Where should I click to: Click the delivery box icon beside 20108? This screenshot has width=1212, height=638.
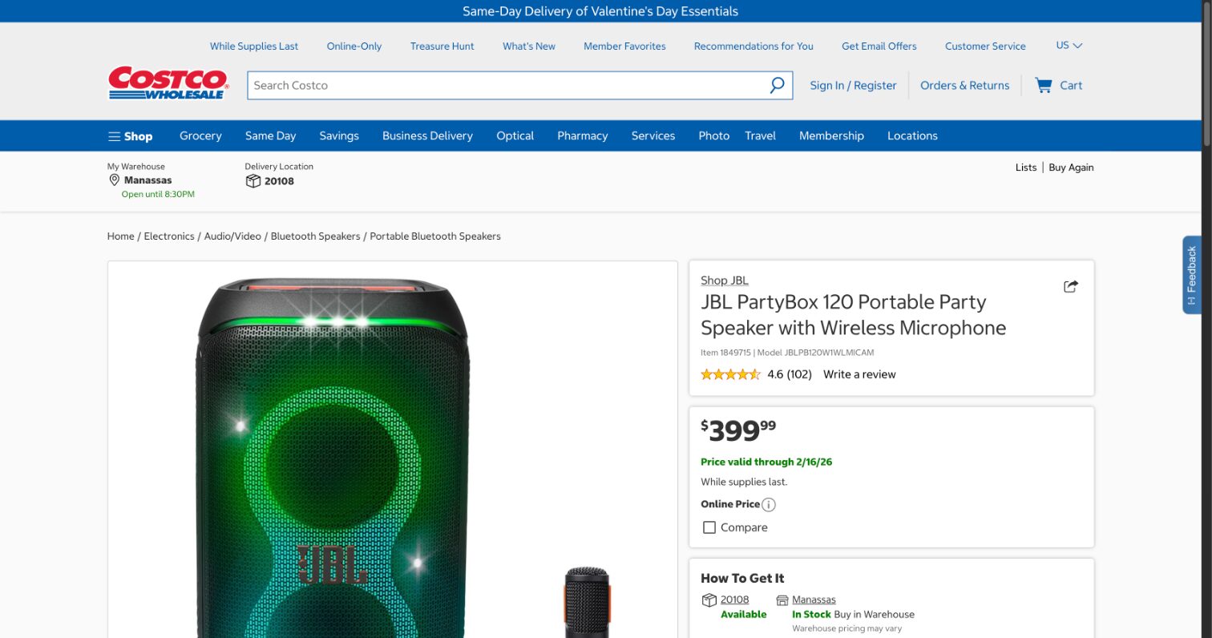click(252, 181)
